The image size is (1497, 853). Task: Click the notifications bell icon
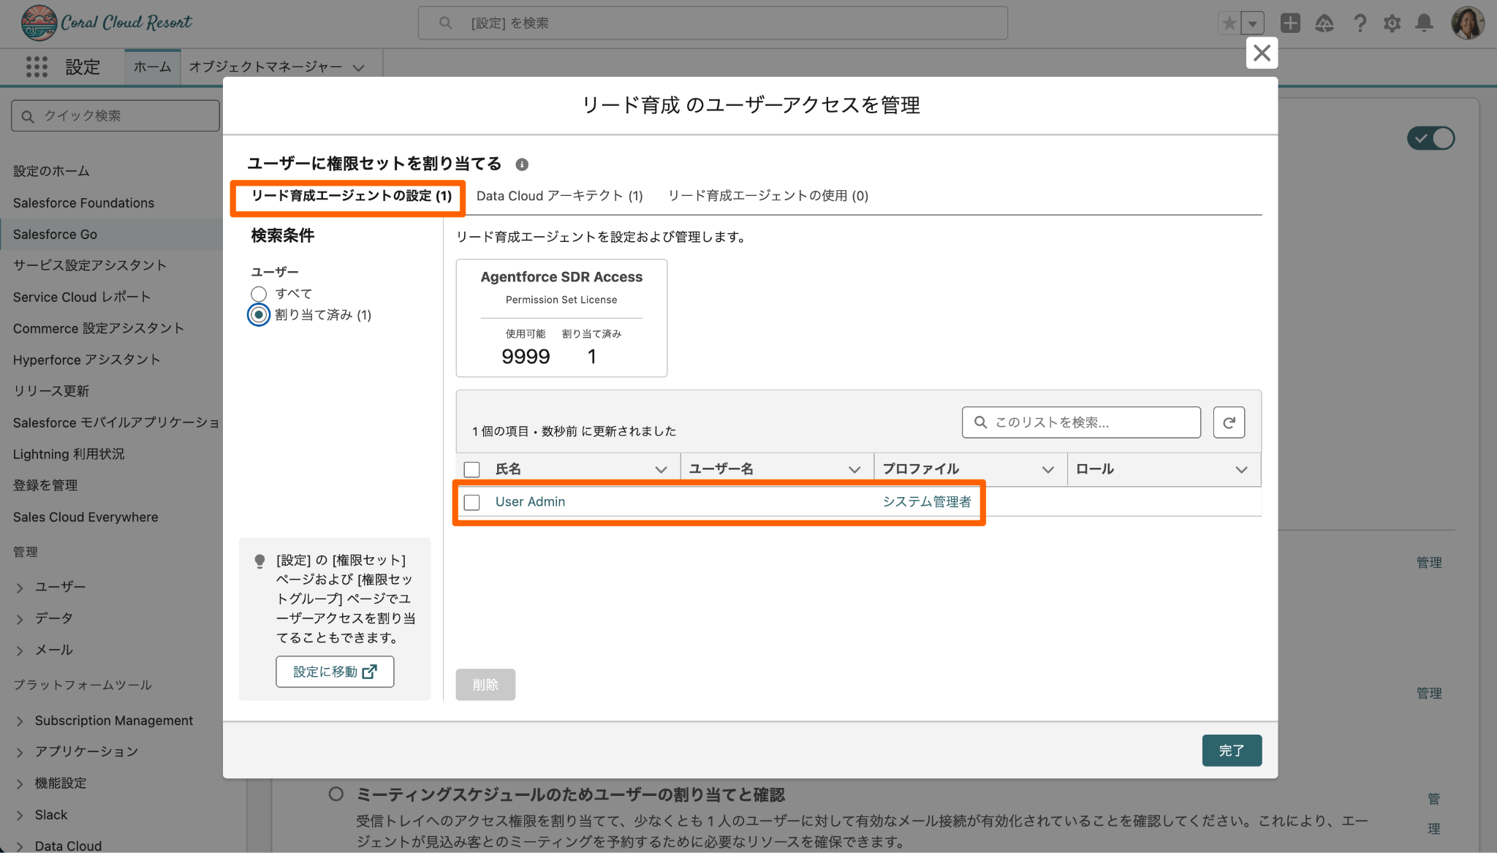[1423, 23]
